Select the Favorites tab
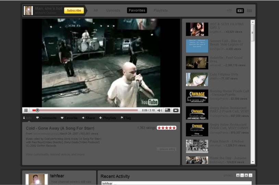The image size is (279, 185). pyautogui.click(x=137, y=11)
